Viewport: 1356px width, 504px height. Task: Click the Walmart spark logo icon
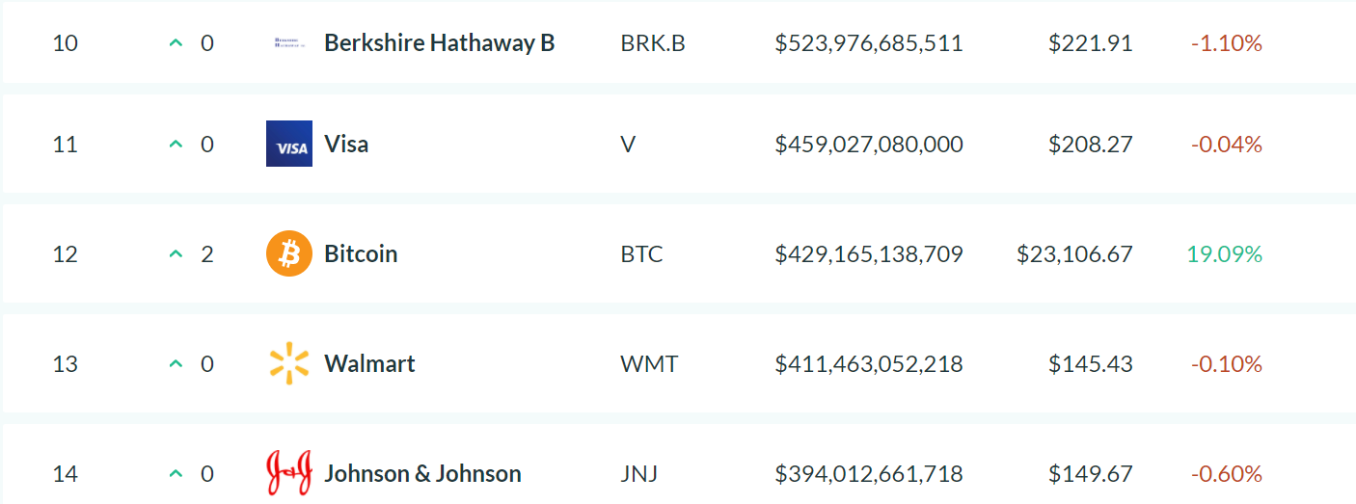[289, 364]
